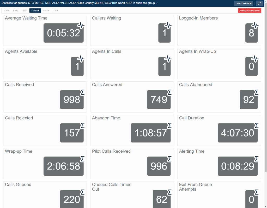Click the Calls Rejected value 157
The height and width of the screenshot is (208, 267).
point(72,133)
